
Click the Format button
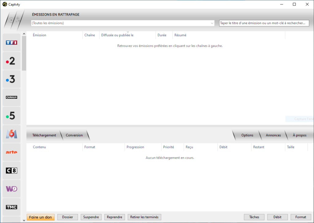[x=301, y=217]
